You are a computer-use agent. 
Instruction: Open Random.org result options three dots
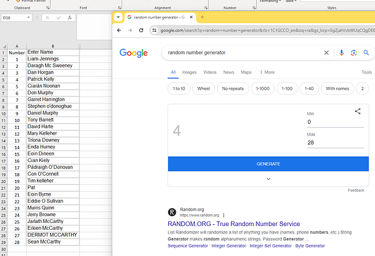click(224, 216)
